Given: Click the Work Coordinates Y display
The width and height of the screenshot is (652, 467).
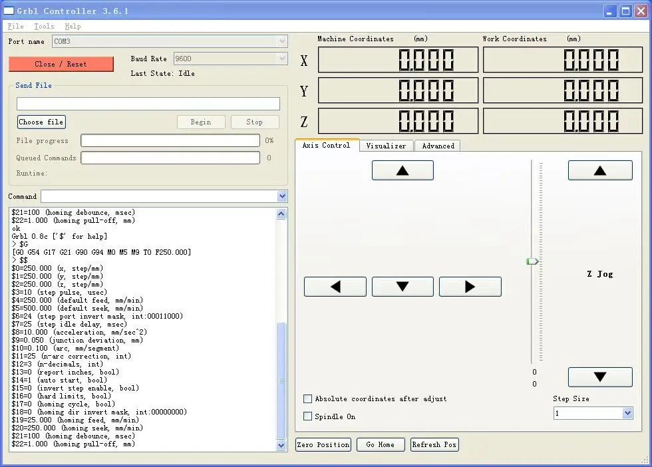Looking at the screenshot, I should (563, 90).
